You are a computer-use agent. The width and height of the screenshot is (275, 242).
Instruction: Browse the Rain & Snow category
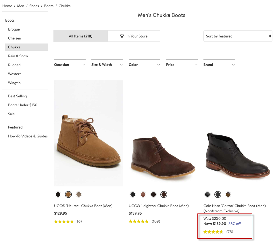coord(18,56)
